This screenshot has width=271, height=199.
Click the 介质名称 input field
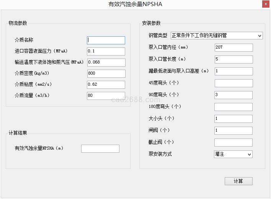pyautogui.click(x=106, y=40)
